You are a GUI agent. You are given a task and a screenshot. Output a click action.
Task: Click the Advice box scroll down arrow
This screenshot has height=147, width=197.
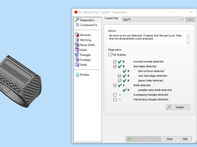tap(188, 43)
